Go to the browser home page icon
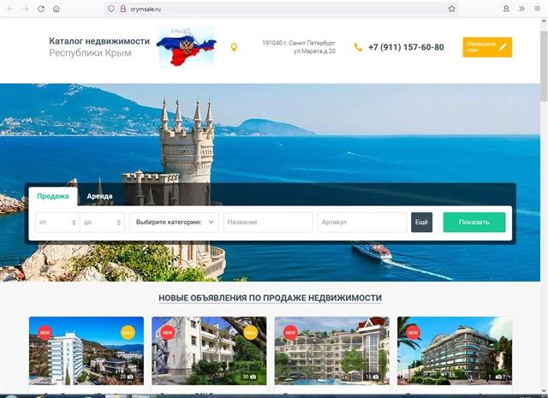The width and height of the screenshot is (548, 398). coord(57,9)
